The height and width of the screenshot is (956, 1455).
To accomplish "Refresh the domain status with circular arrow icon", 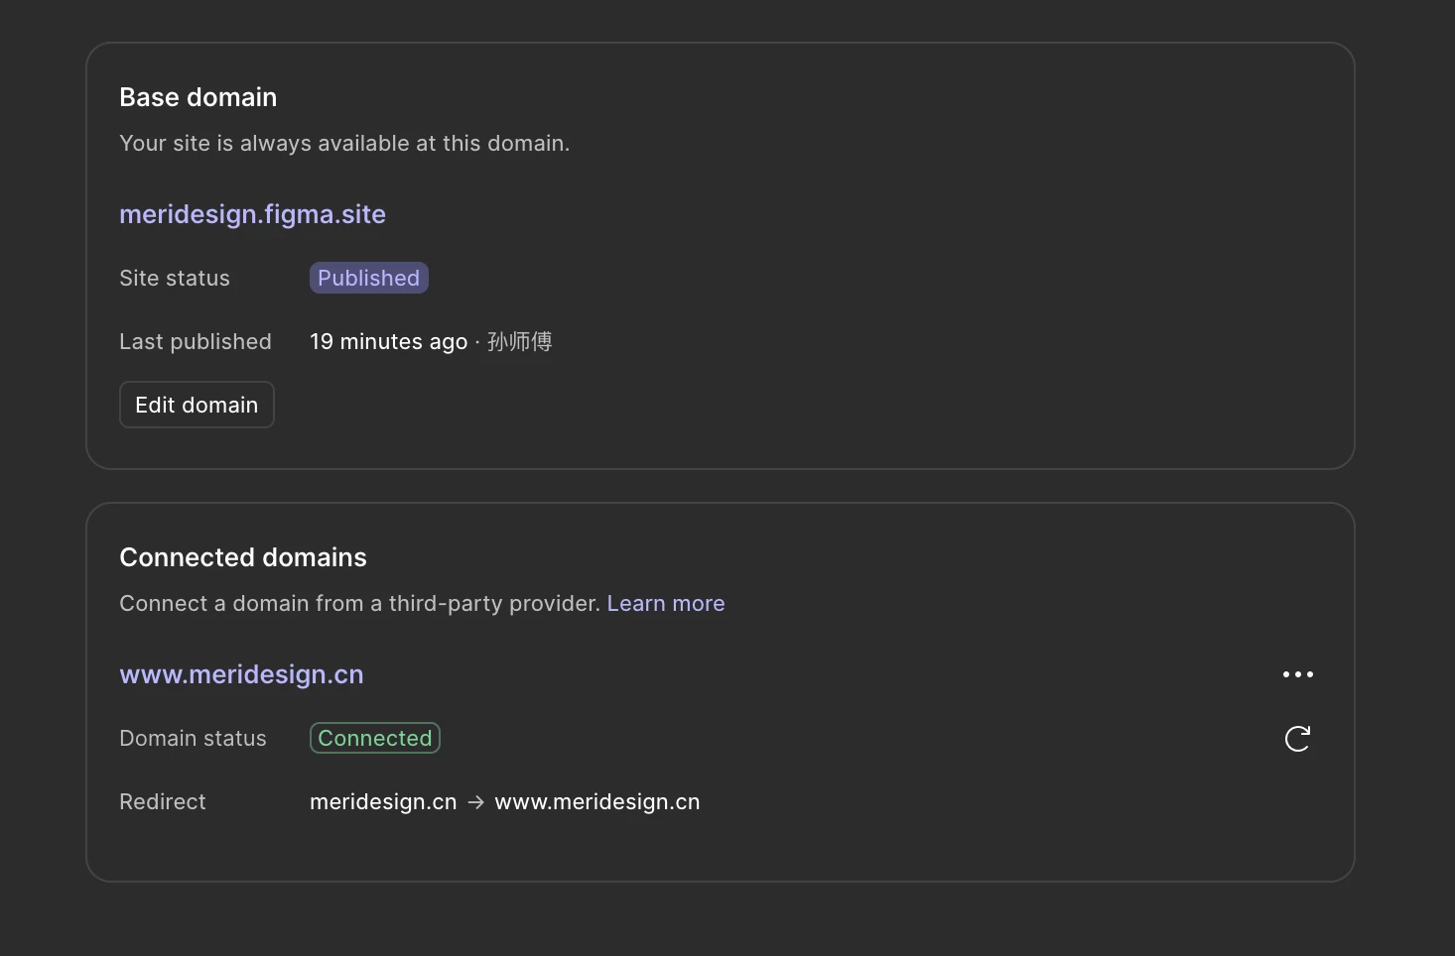I will point(1297,739).
